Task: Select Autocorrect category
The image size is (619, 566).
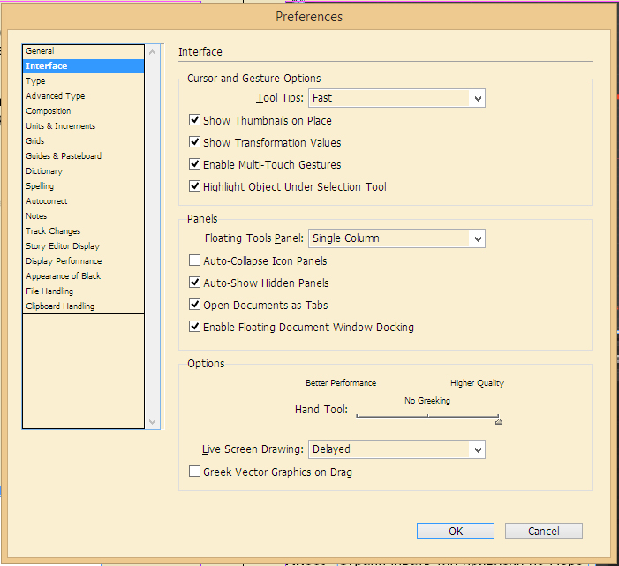Action: tap(83, 201)
